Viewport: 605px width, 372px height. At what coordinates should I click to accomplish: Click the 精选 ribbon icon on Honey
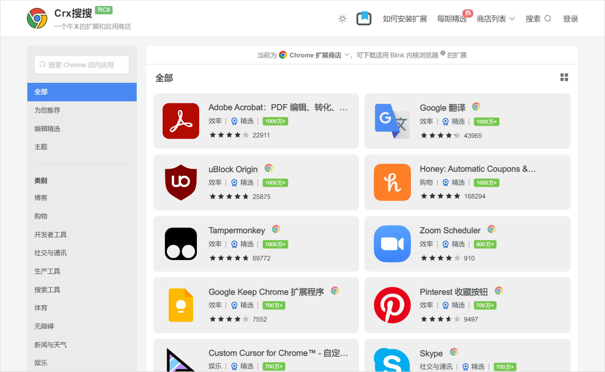pyautogui.click(x=446, y=183)
